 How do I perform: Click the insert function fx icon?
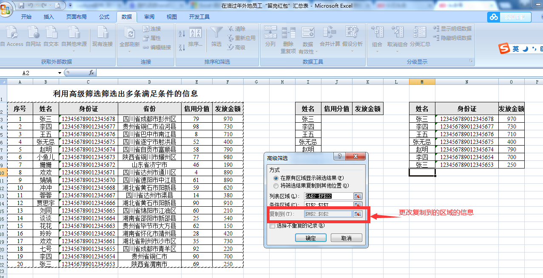tap(91, 73)
